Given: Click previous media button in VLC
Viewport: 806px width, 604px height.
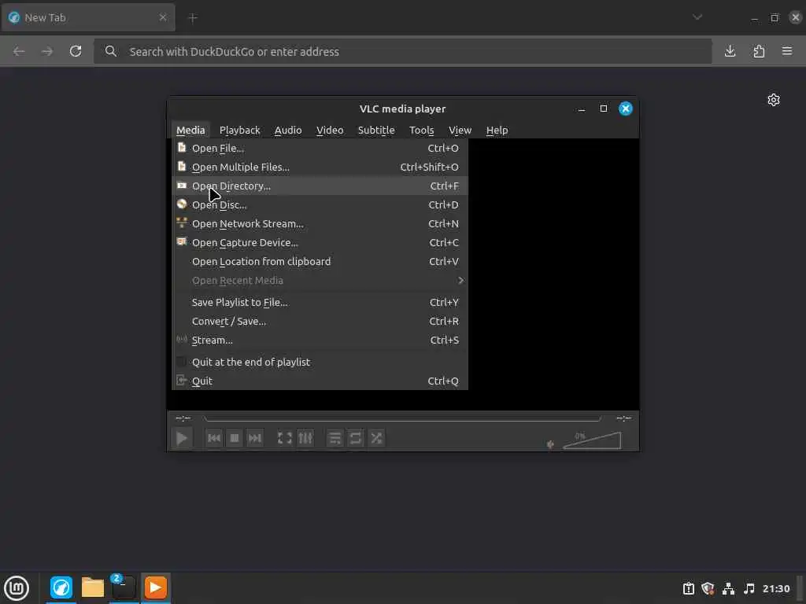Looking at the screenshot, I should pos(214,438).
